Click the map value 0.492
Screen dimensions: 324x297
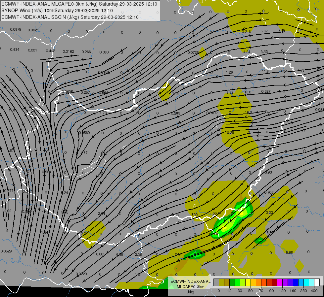[50, 51]
